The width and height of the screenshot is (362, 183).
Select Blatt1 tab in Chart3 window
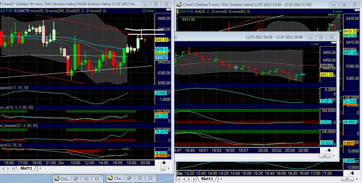click(207, 179)
